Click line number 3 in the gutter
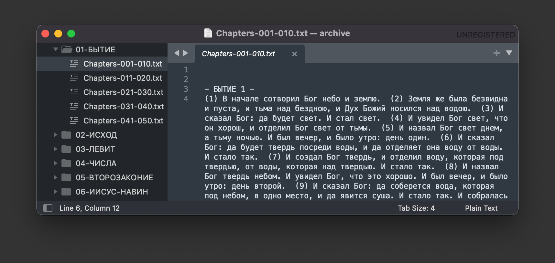The height and width of the screenshot is (263, 555). [186, 89]
